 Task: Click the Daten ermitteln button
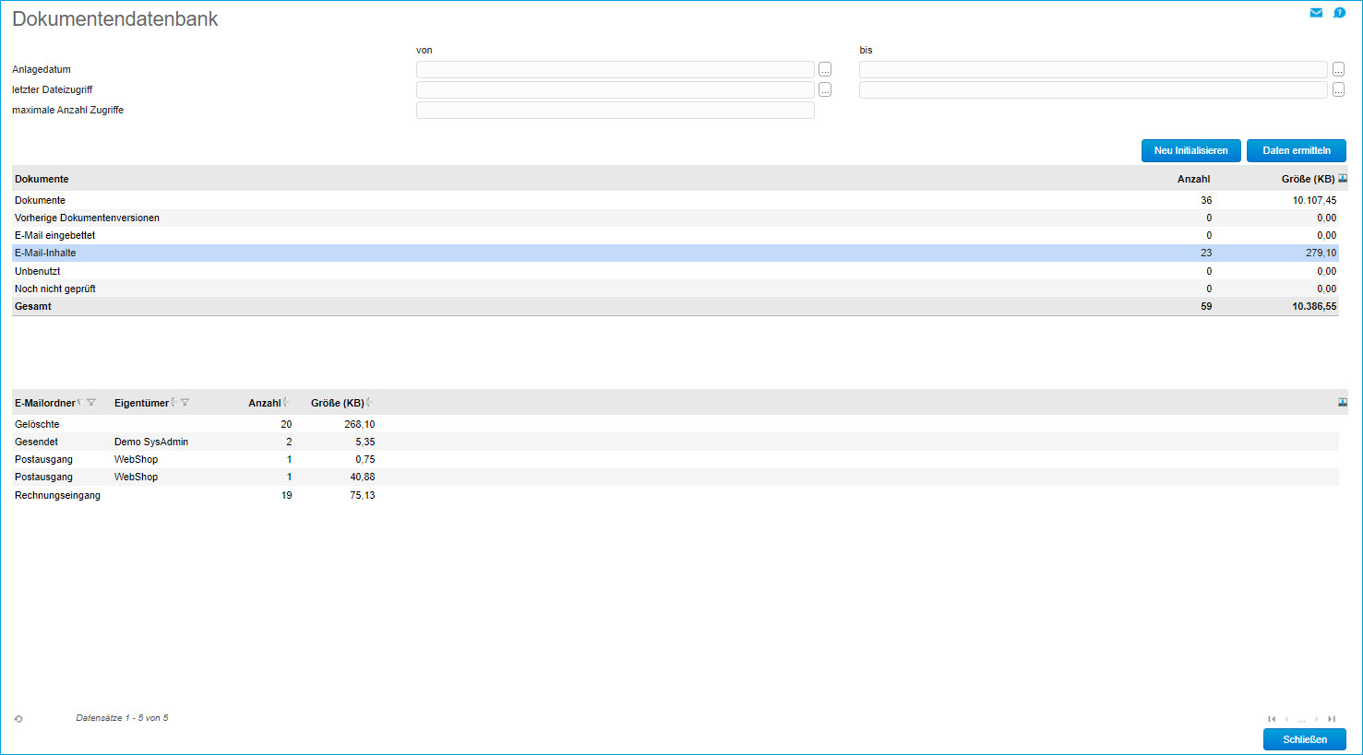[x=1297, y=150]
